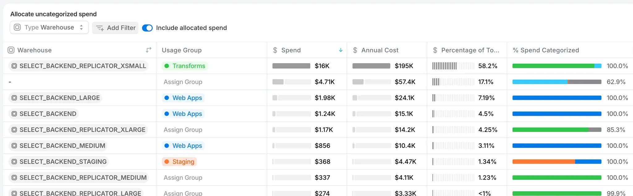633x196 pixels.
Task: Open Assign Group for SELECT_BACKEND_REPLICATOR_MEDIUM
Action: coord(183,178)
